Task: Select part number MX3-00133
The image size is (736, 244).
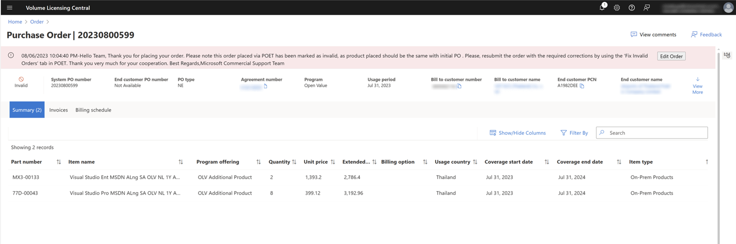Action: tap(26, 177)
